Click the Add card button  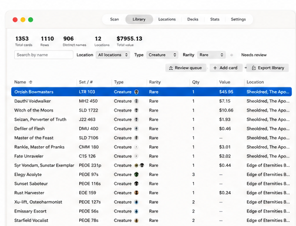click(226, 68)
